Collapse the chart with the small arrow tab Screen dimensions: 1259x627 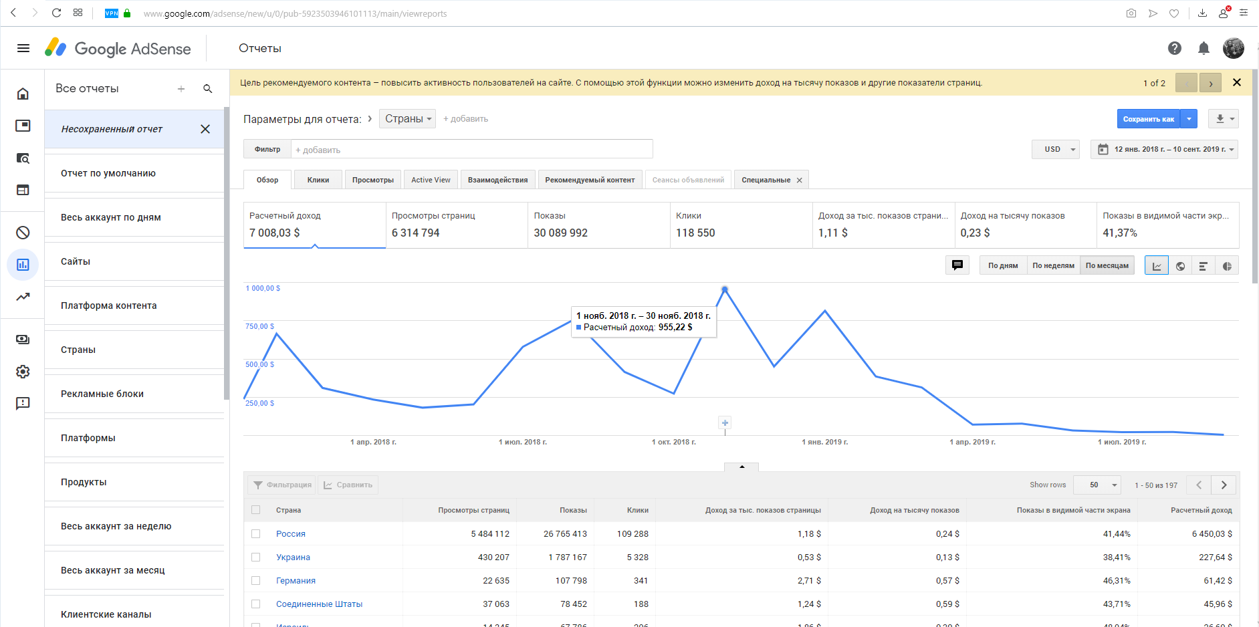click(741, 467)
